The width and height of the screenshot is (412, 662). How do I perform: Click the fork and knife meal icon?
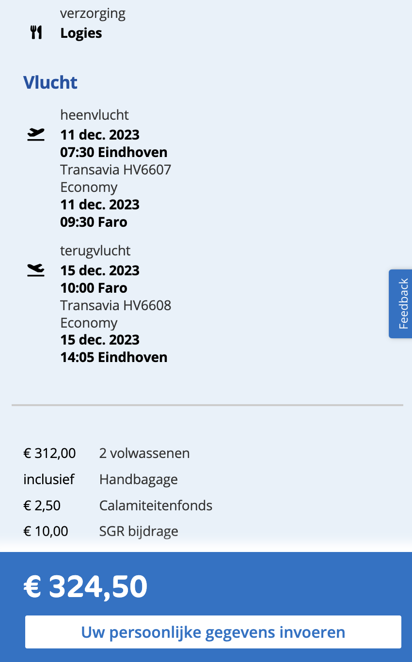pyautogui.click(x=36, y=33)
